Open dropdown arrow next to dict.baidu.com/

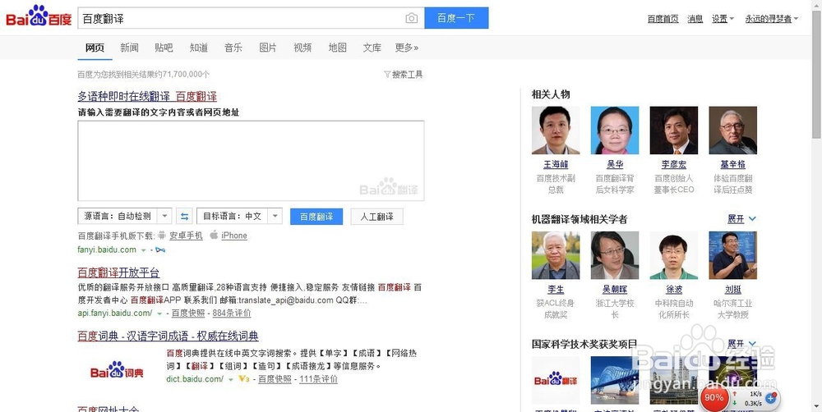pos(231,379)
